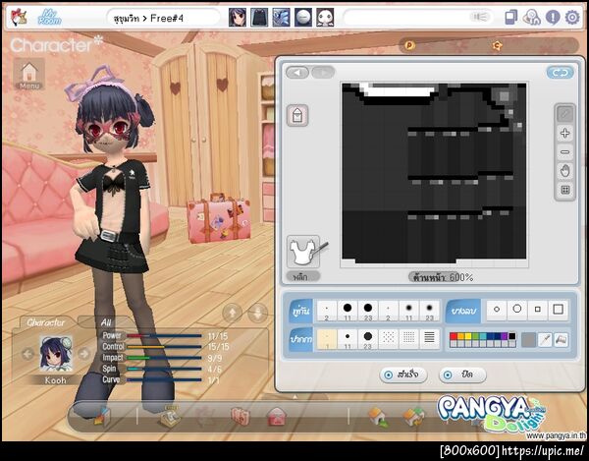Click the current gray color box
589x461 pixels.
click(x=528, y=340)
